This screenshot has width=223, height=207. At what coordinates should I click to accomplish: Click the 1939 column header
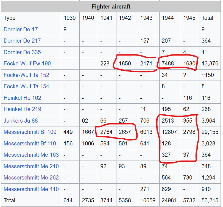point(70,18)
